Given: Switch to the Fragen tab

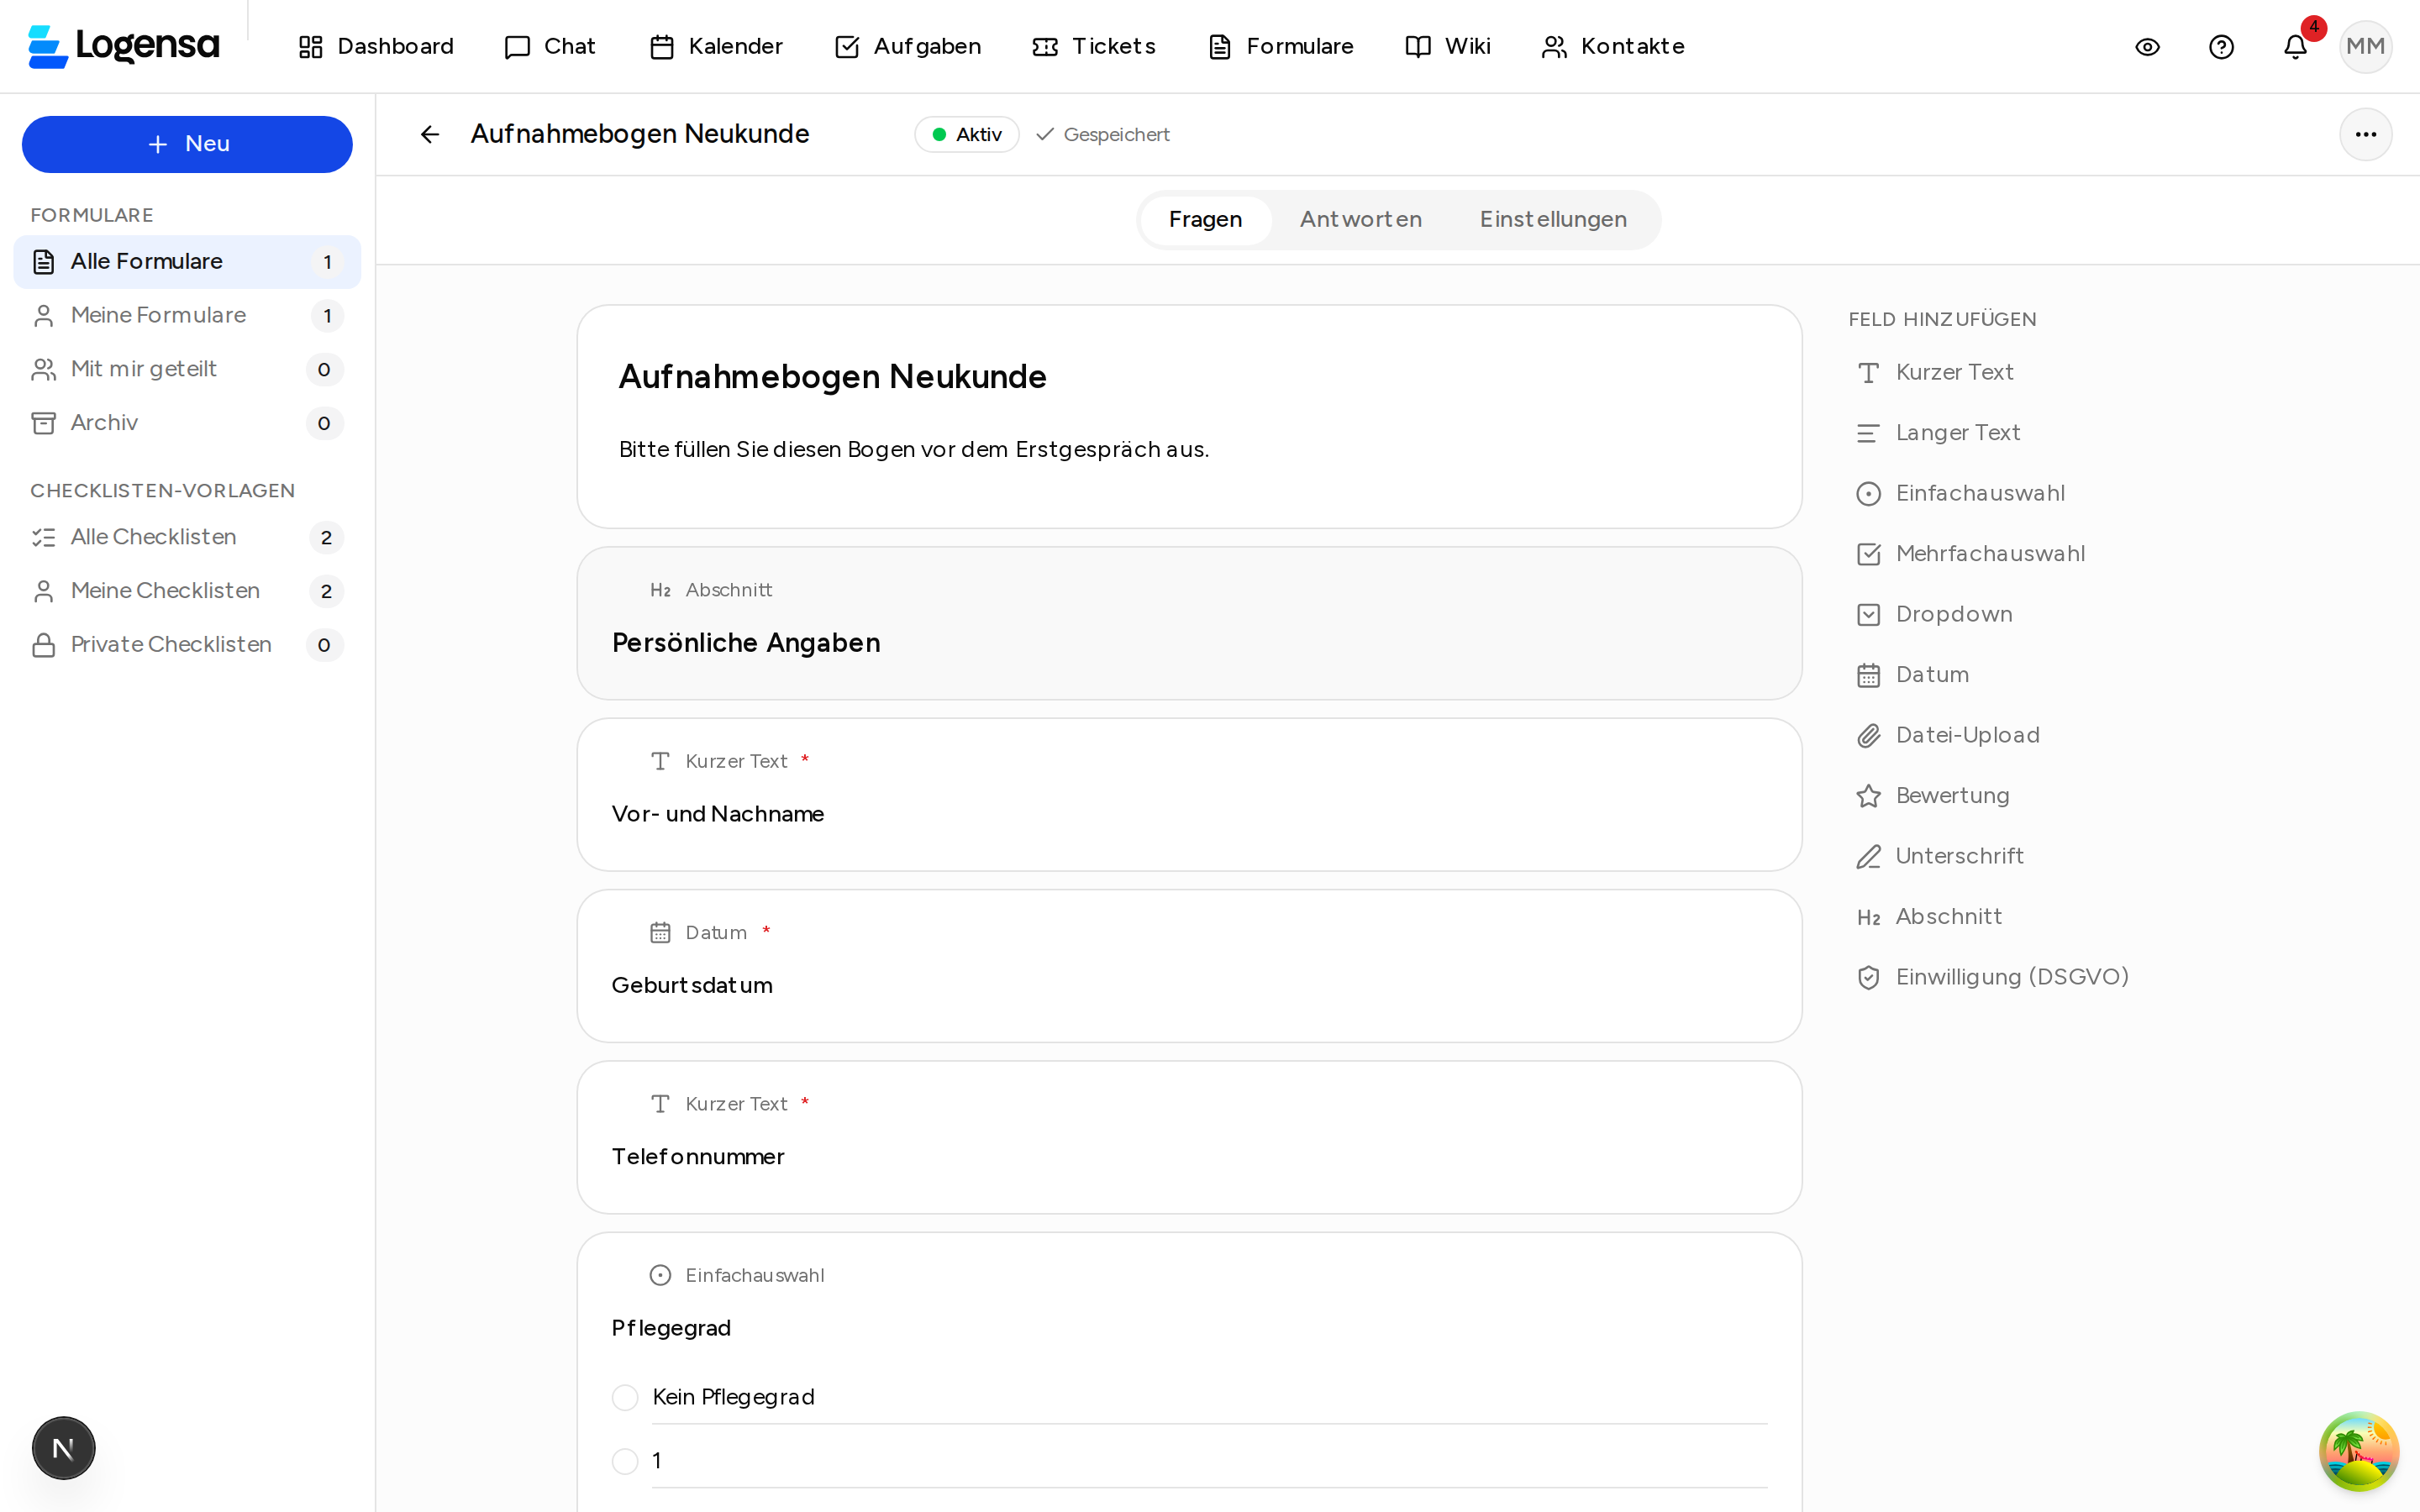Looking at the screenshot, I should pos(1205,219).
